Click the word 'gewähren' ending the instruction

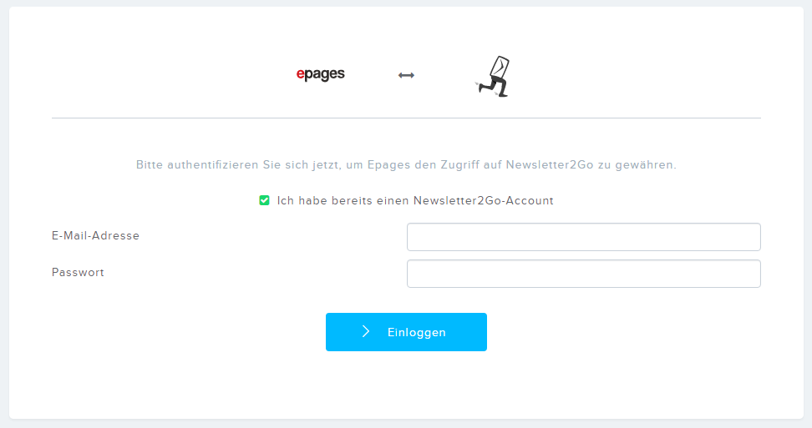point(646,165)
